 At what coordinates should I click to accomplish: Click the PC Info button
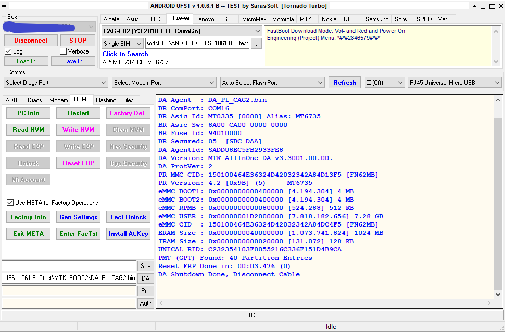point(28,113)
